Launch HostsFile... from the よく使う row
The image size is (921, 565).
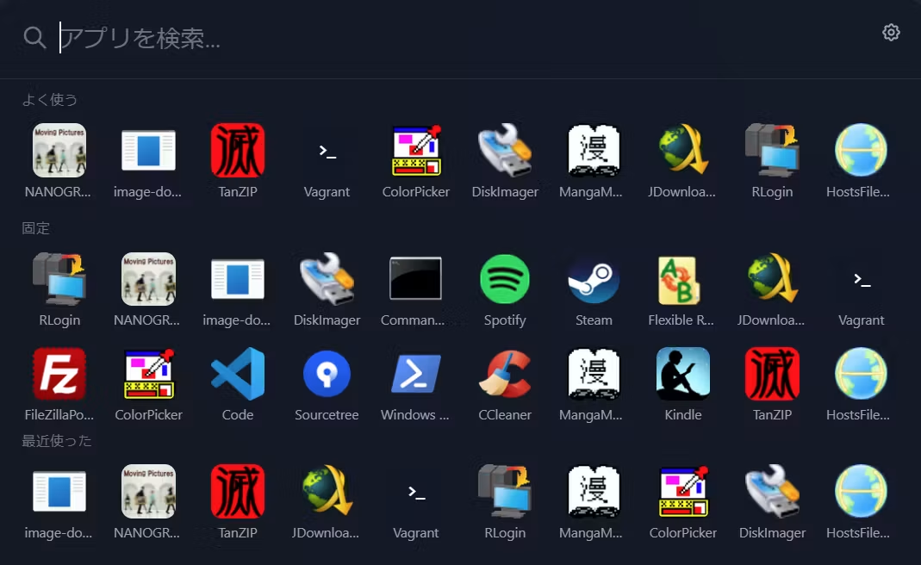coord(861,161)
